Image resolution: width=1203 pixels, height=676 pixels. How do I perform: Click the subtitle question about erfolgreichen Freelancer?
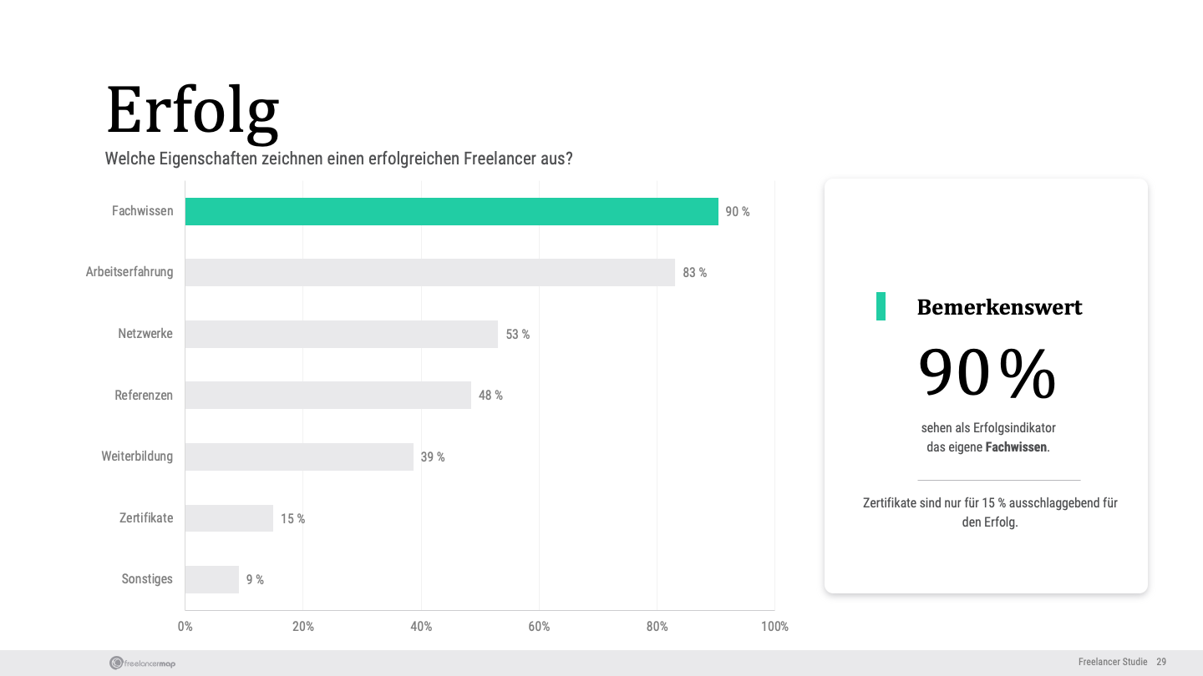click(338, 159)
